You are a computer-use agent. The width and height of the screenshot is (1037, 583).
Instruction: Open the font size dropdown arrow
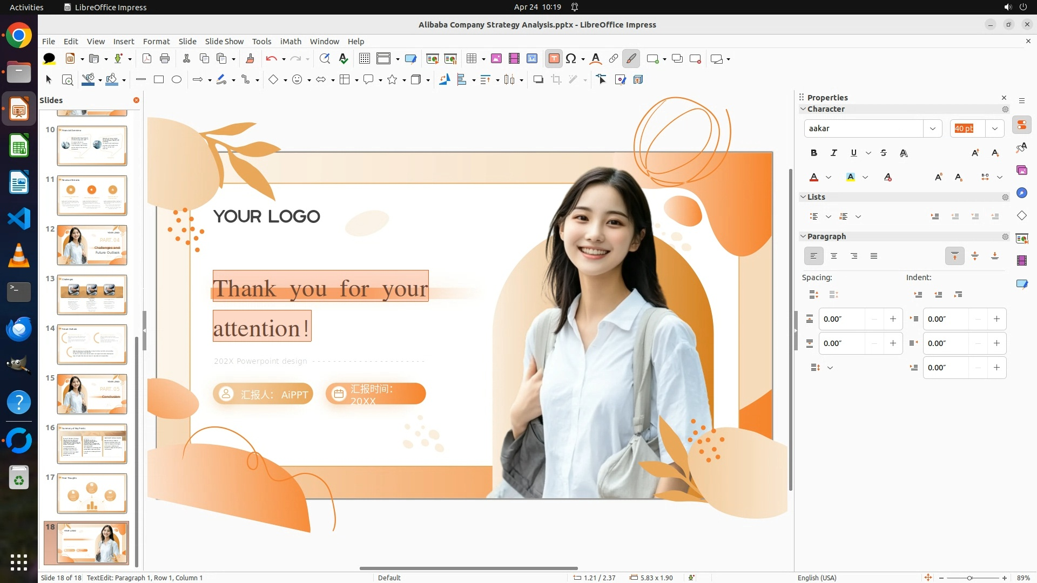pyautogui.click(x=994, y=128)
